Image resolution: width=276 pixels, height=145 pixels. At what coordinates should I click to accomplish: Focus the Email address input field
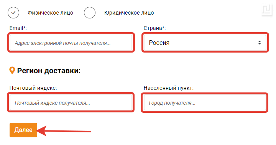71,43
